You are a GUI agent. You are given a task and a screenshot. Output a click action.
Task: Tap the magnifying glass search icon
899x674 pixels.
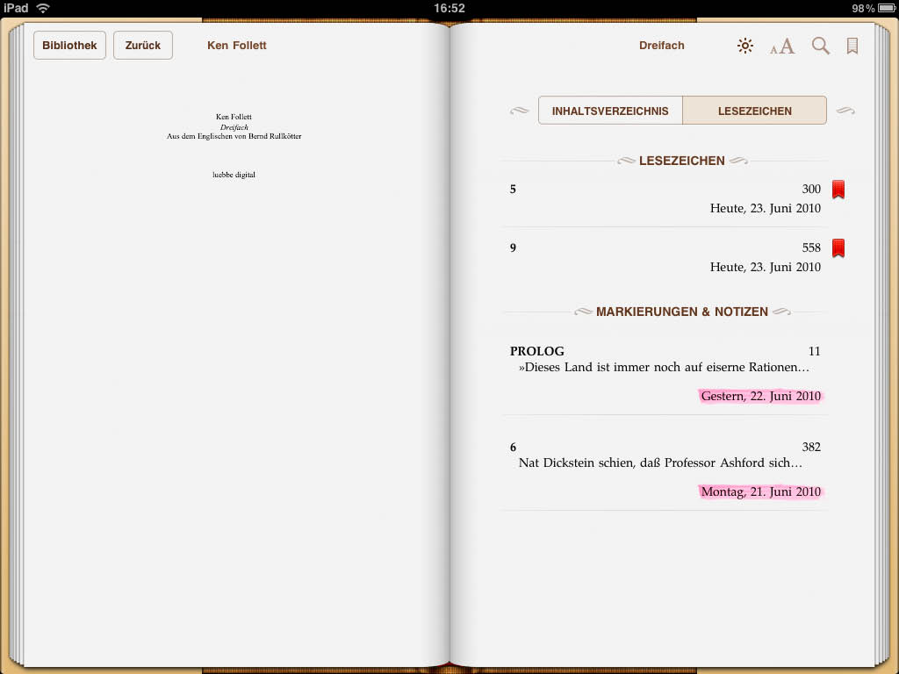(x=821, y=46)
